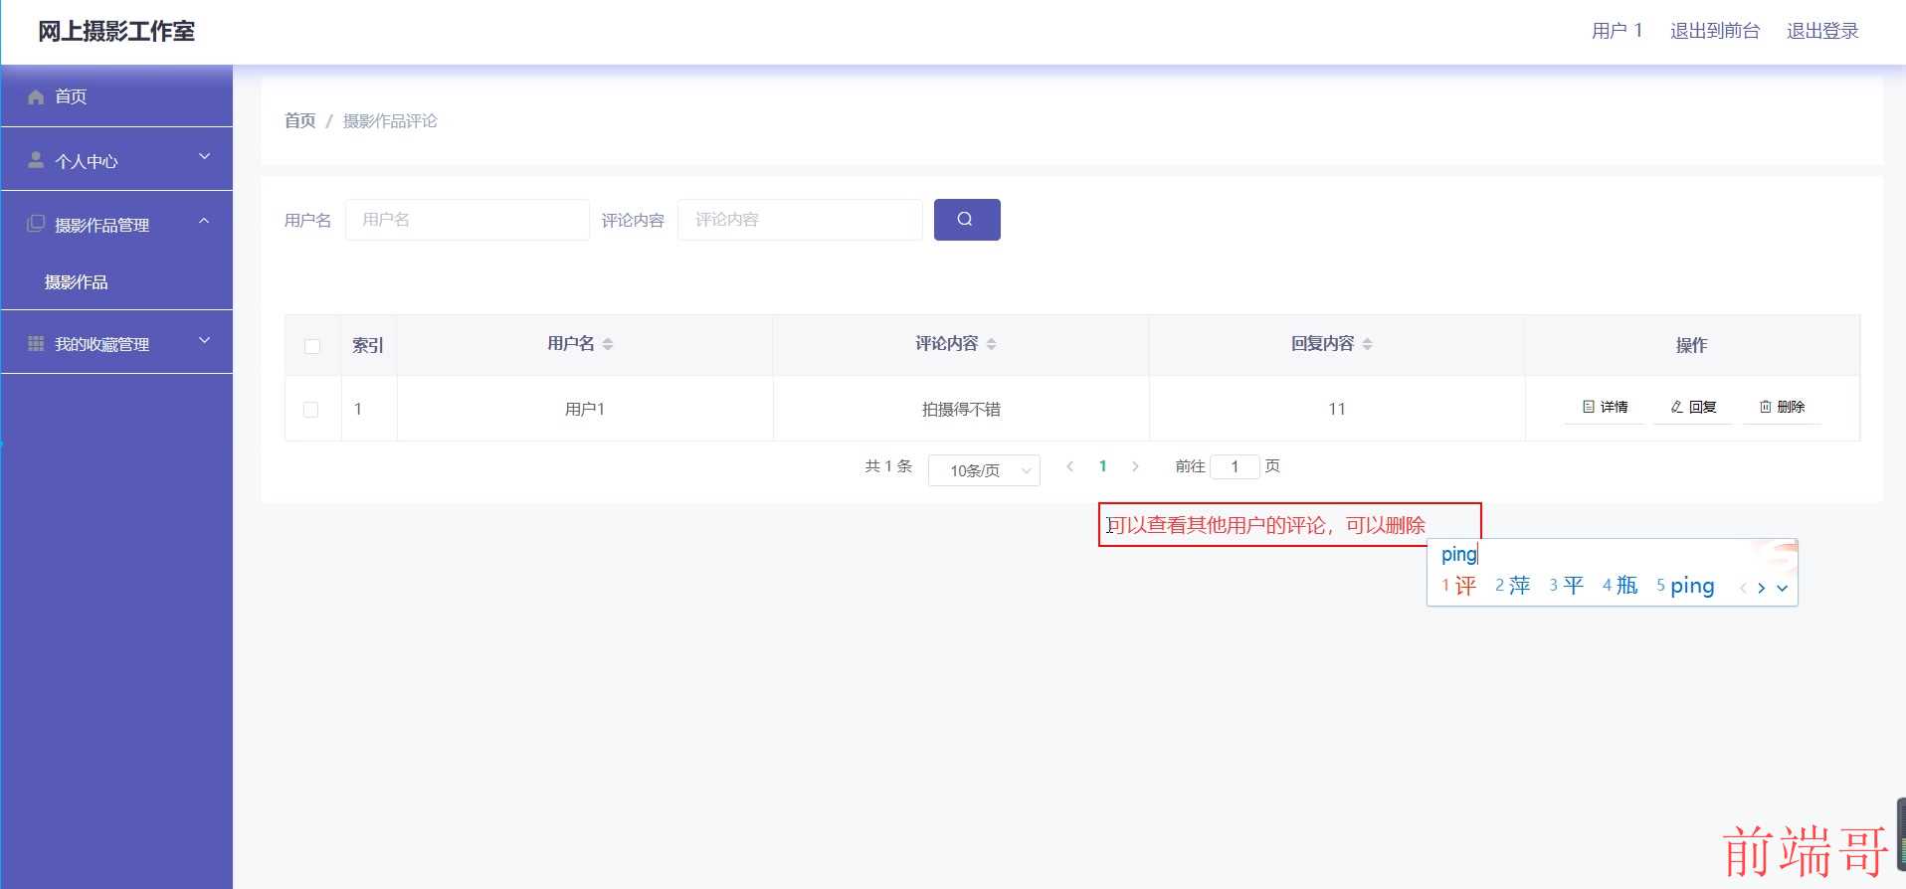
Task: Check the box for row 1
Action: tap(311, 410)
